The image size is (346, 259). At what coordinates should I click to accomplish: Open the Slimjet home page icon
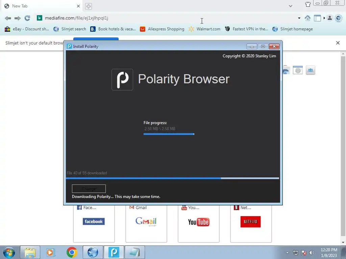point(307,18)
